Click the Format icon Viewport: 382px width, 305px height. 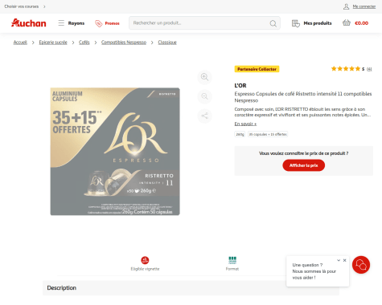tap(232, 260)
